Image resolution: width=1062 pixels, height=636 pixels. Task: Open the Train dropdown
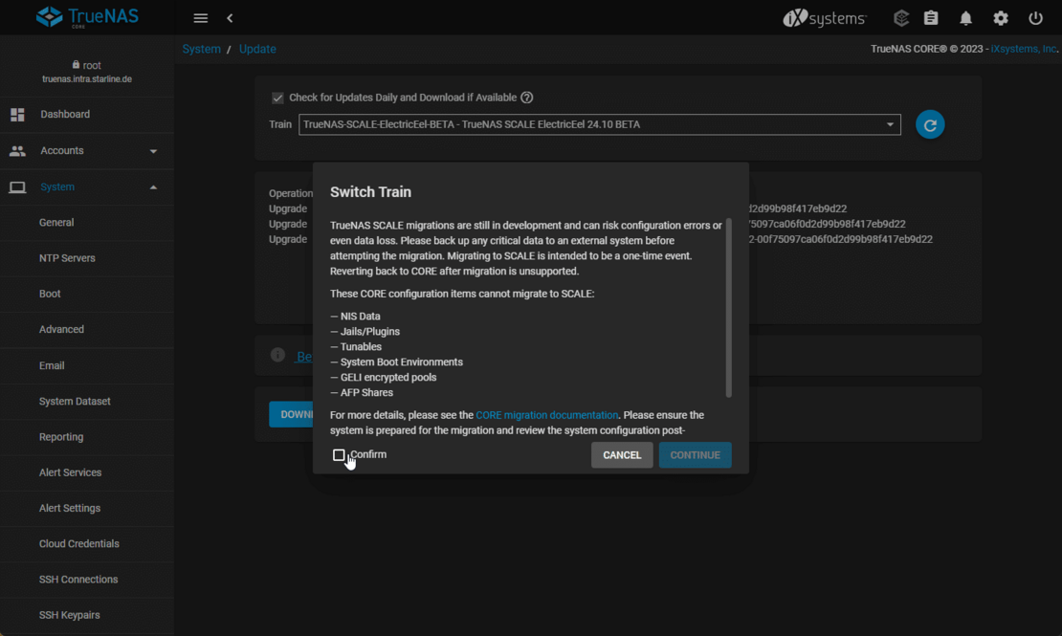pyautogui.click(x=599, y=124)
